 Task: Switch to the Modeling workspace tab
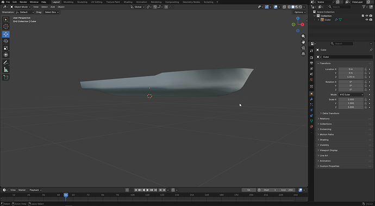click(68, 2)
